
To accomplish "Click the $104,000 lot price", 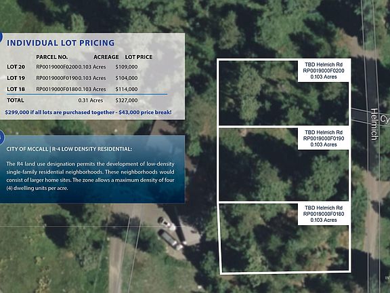I will 127,78.
